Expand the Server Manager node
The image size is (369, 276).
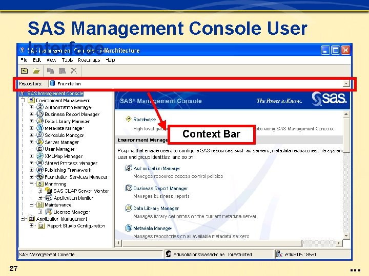pos(32,142)
